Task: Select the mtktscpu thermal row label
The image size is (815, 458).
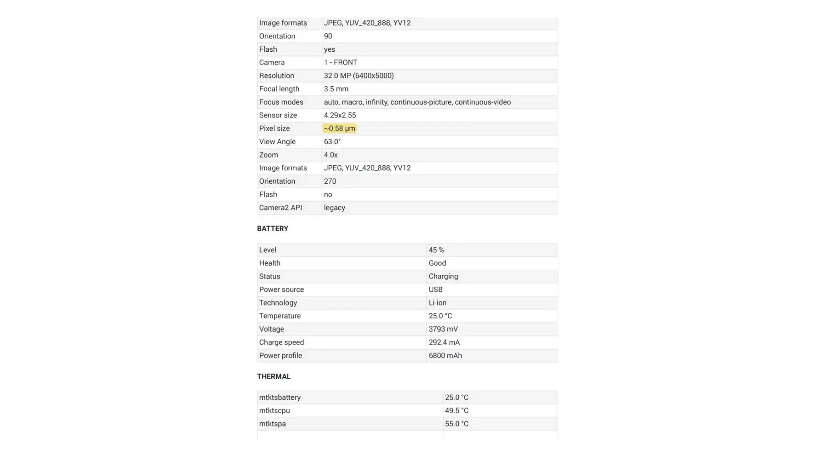Action: pyautogui.click(x=274, y=411)
